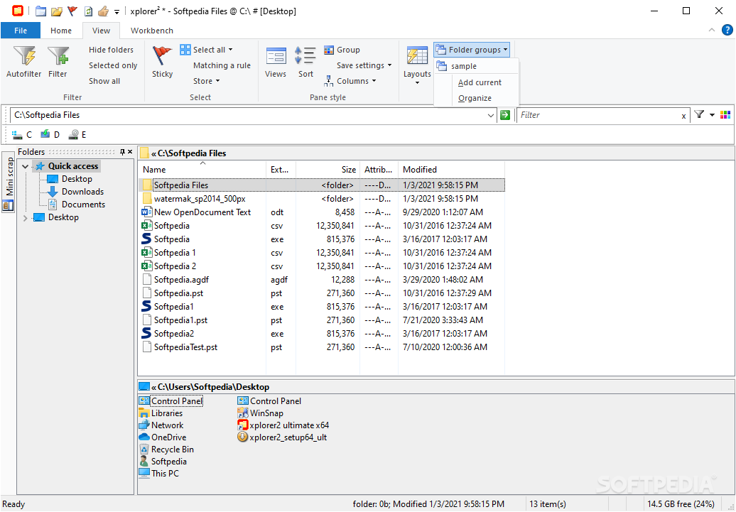
Task: Click Show all in Filter group
Action: [104, 81]
